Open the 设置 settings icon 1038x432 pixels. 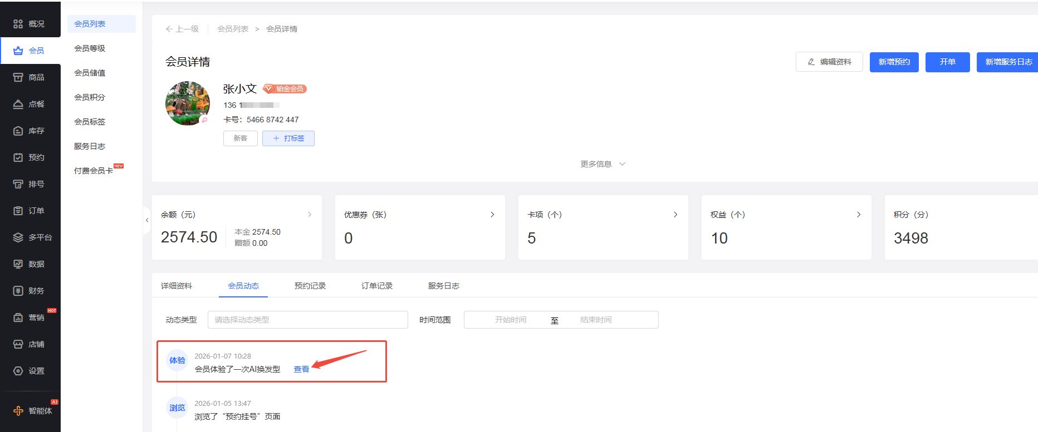tap(18, 371)
